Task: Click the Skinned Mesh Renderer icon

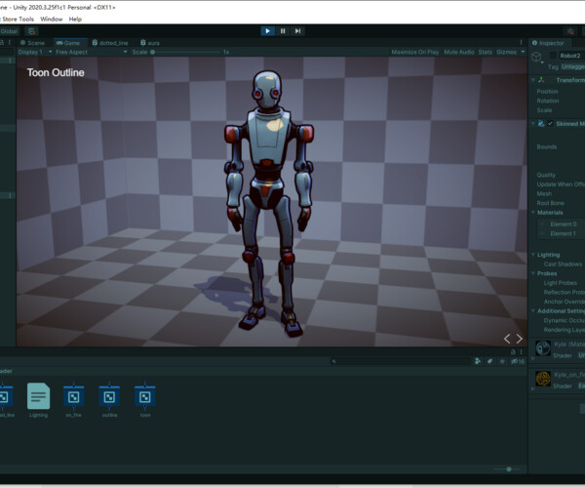Action: point(541,124)
